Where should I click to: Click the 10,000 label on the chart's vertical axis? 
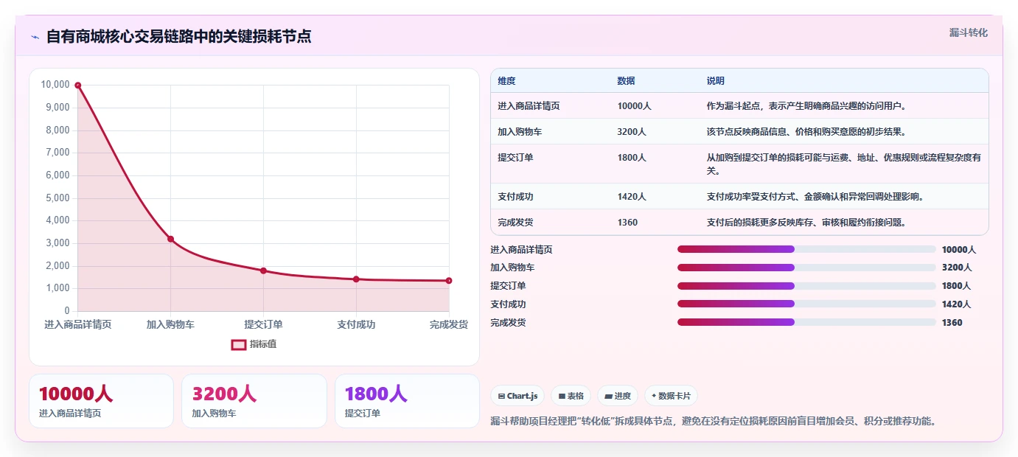(55, 85)
